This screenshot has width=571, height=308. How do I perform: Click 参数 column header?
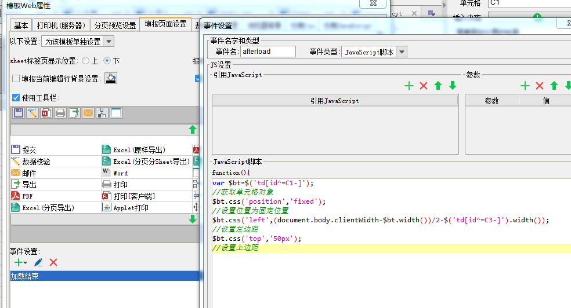point(492,101)
